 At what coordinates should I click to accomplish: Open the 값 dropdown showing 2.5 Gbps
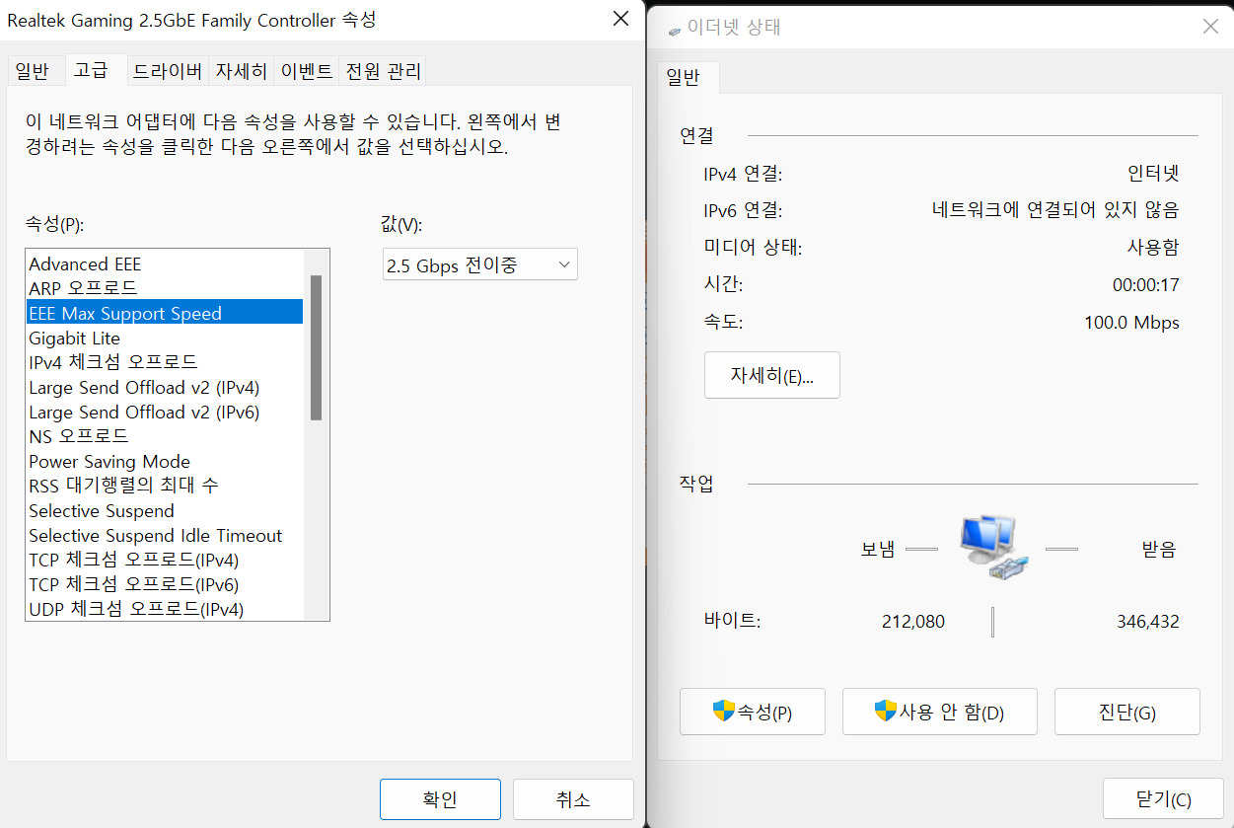pos(479,264)
